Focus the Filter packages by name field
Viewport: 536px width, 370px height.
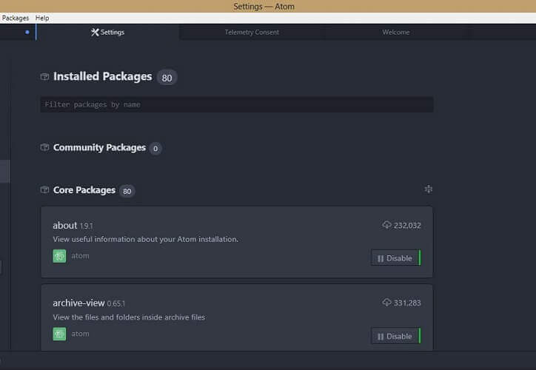[237, 104]
